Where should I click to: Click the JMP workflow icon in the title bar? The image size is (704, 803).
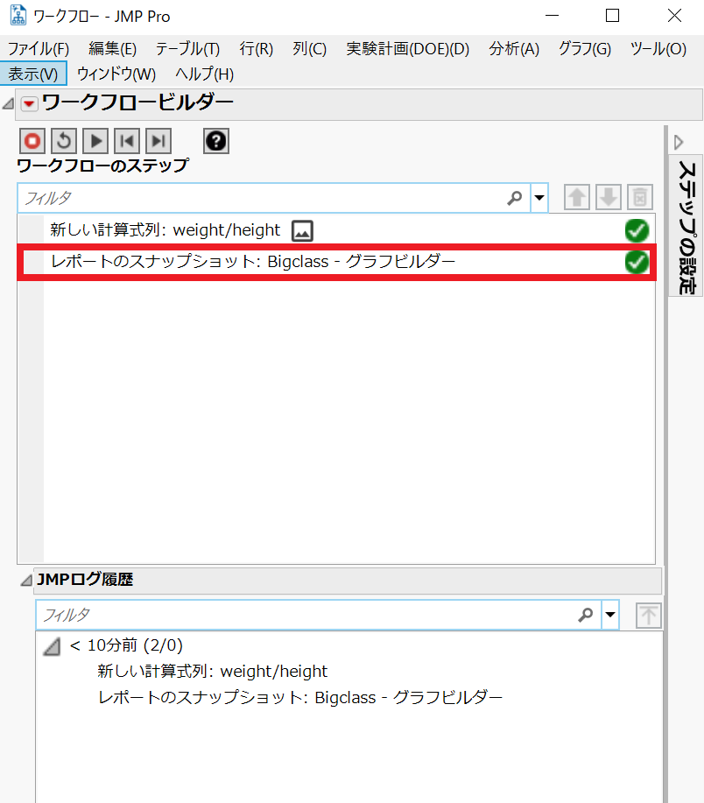pyautogui.click(x=18, y=16)
